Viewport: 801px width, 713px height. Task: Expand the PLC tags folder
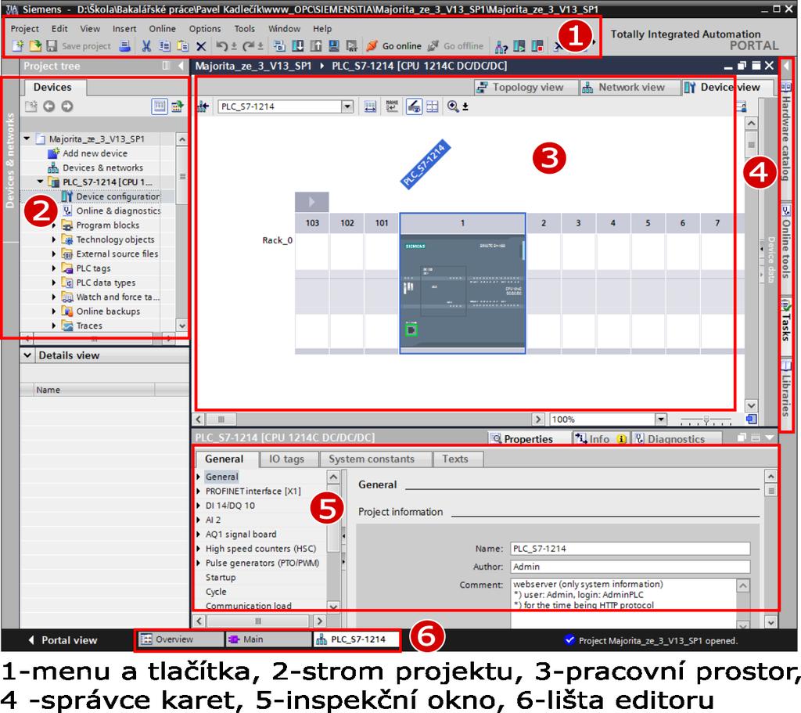pyautogui.click(x=54, y=268)
